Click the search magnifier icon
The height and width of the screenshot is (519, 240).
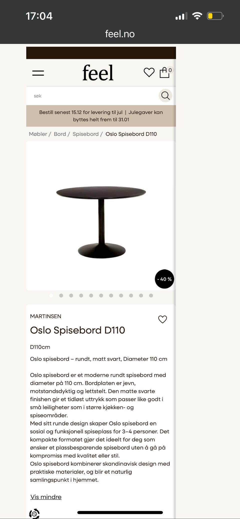[x=165, y=95]
